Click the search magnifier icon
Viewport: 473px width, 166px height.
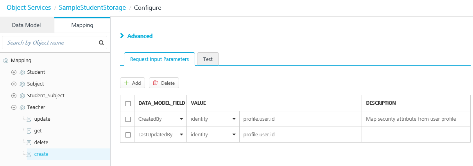[x=101, y=43]
